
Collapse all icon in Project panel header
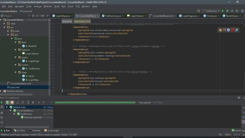point(37,16)
